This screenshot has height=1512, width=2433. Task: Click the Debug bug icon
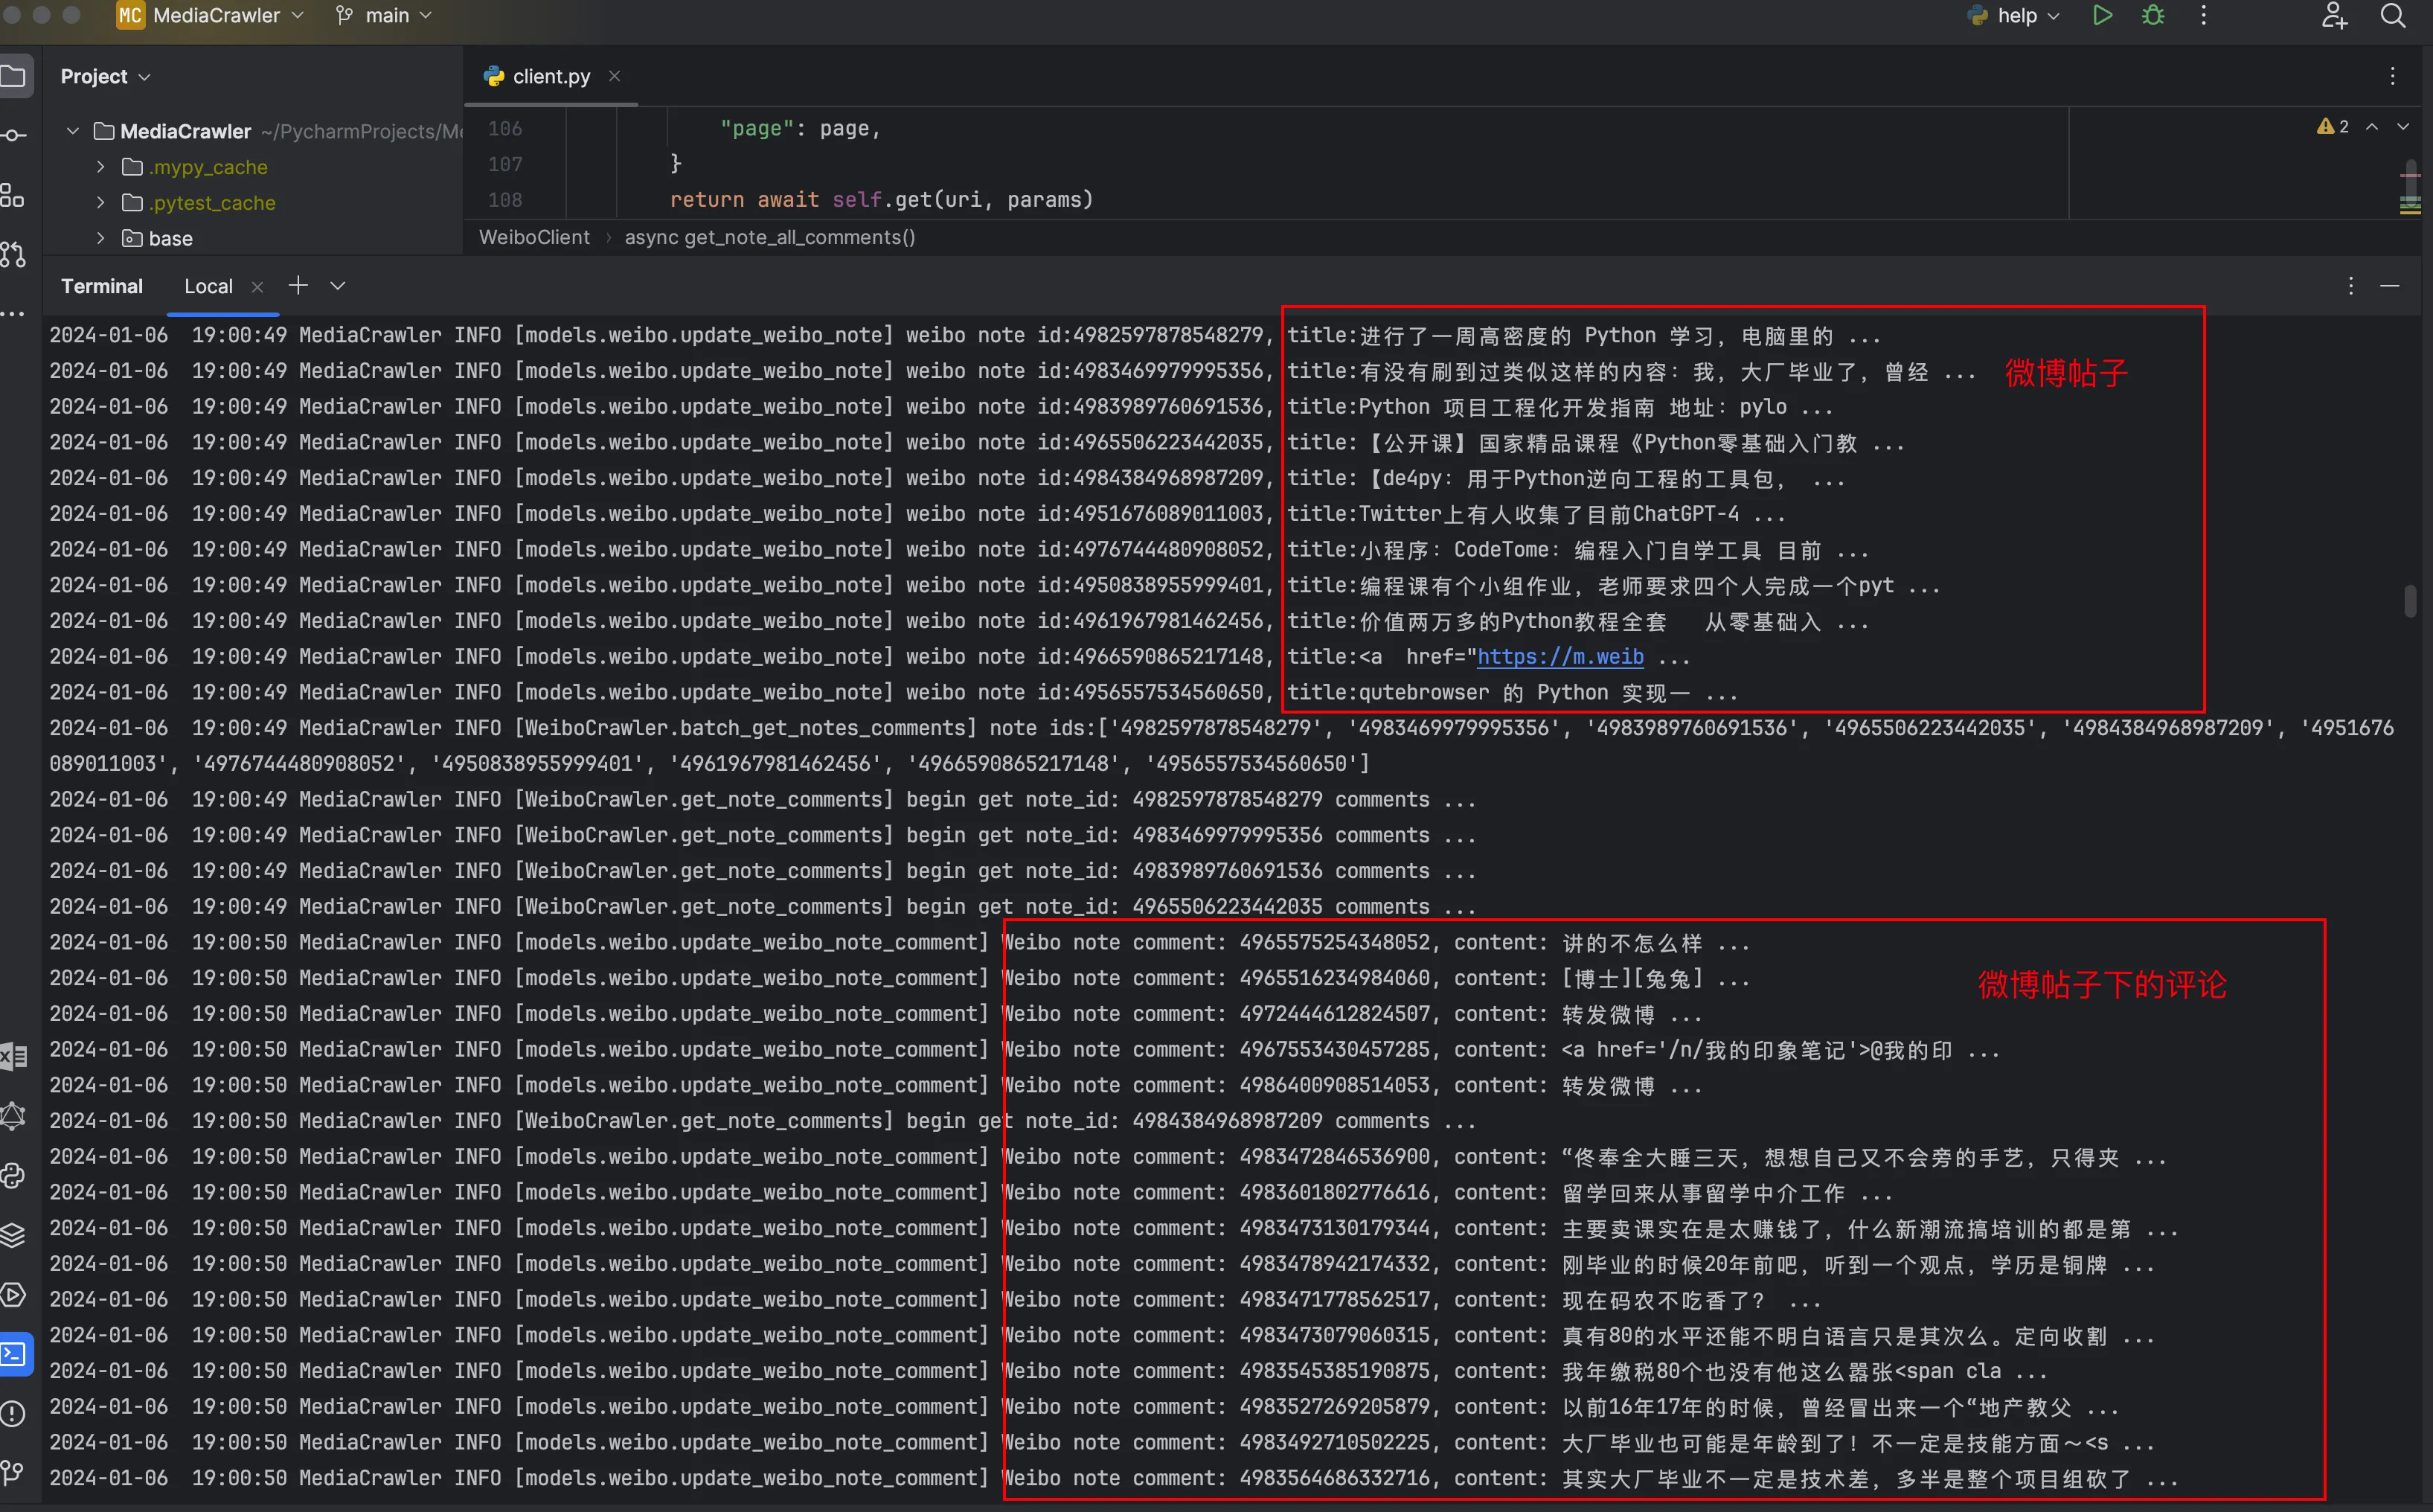tap(2153, 15)
